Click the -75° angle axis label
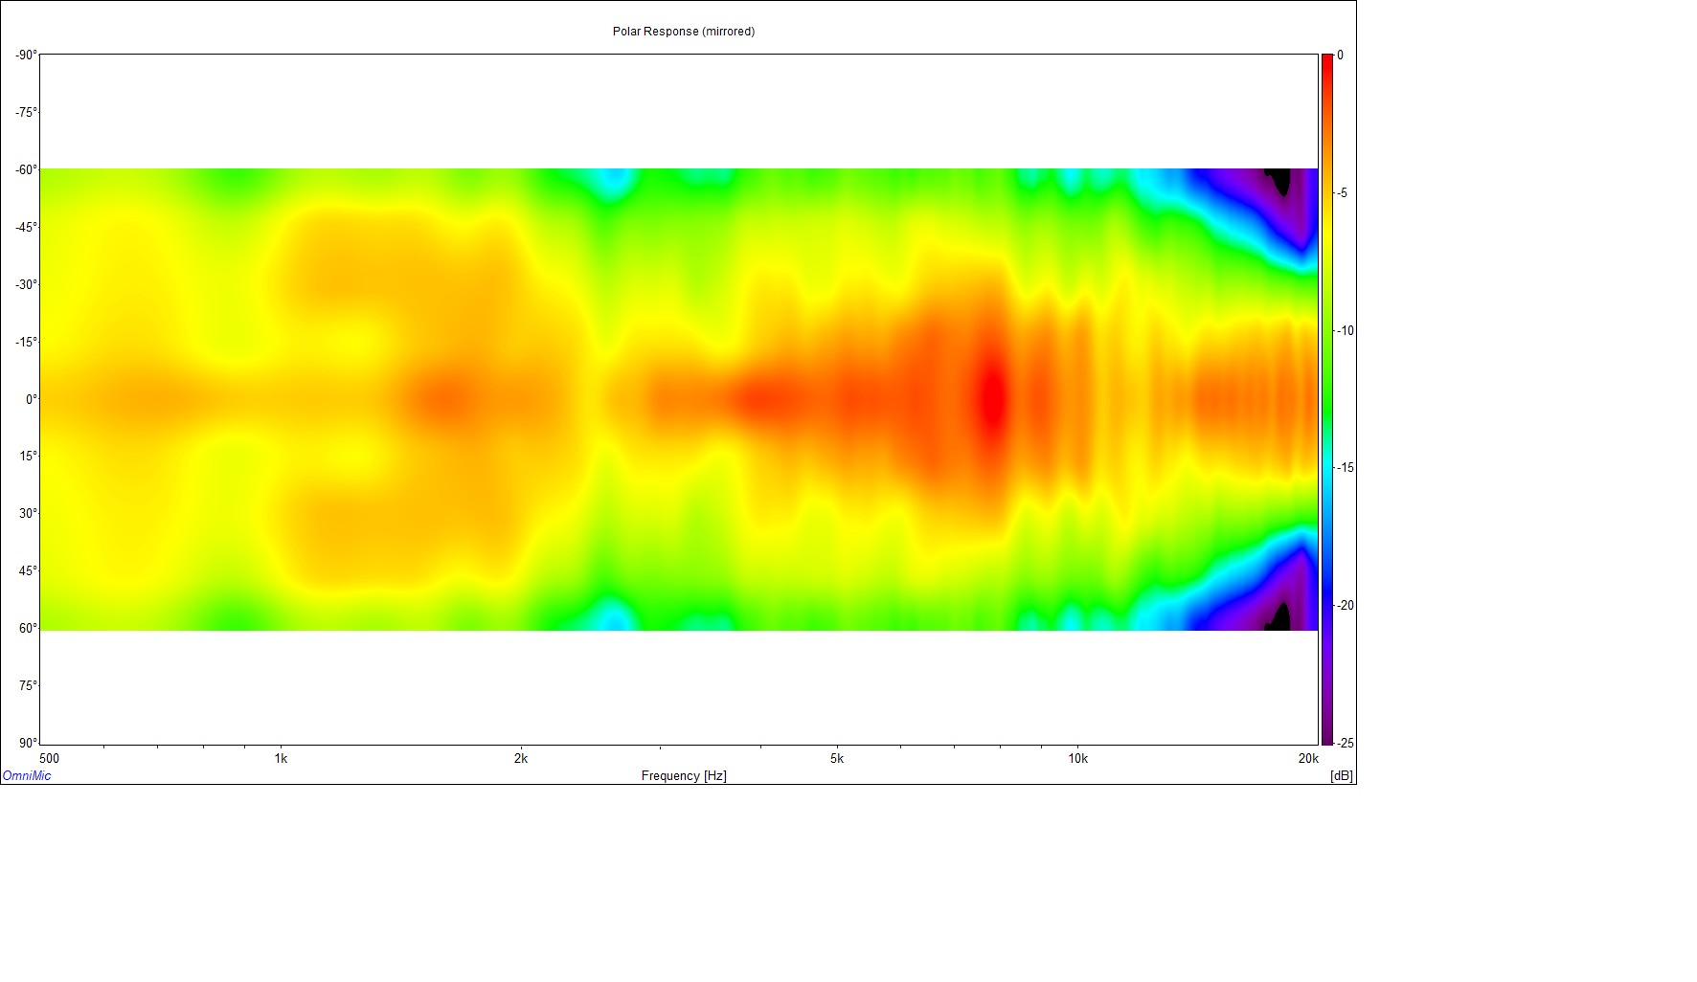1697x982 pixels. click(x=26, y=113)
